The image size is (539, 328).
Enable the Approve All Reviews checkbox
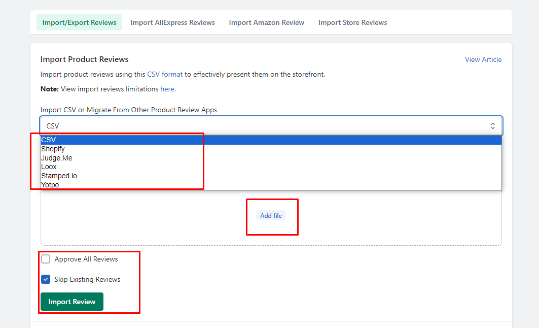coord(45,259)
